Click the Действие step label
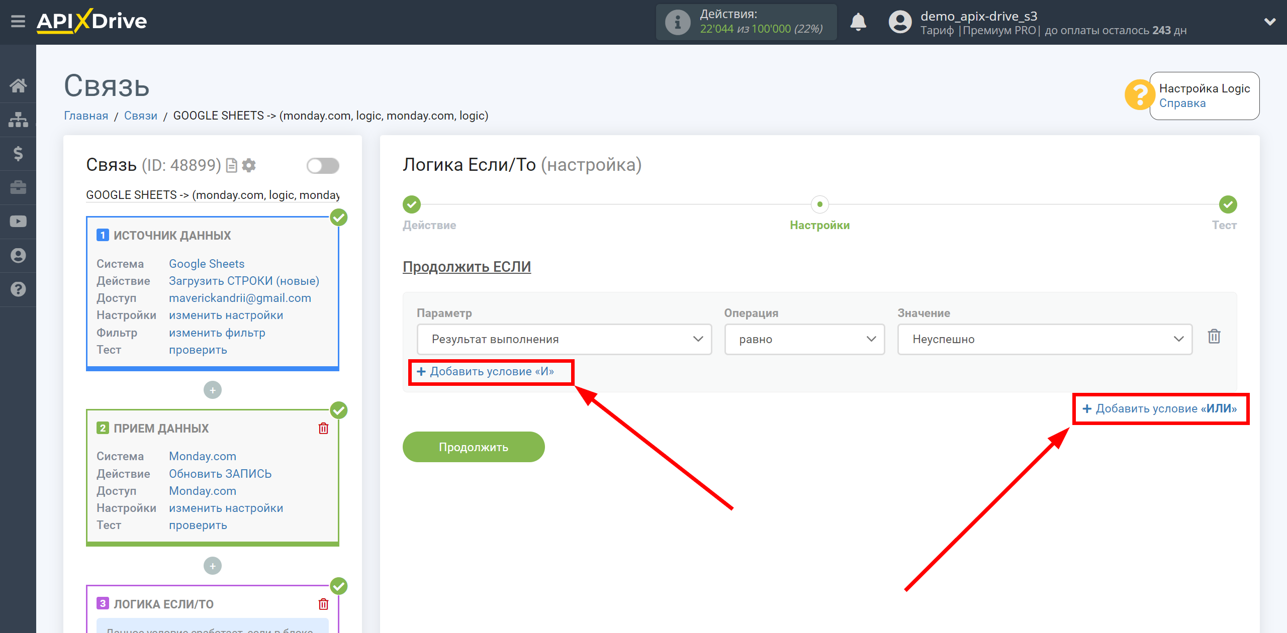Image resolution: width=1287 pixels, height=633 pixels. click(429, 225)
